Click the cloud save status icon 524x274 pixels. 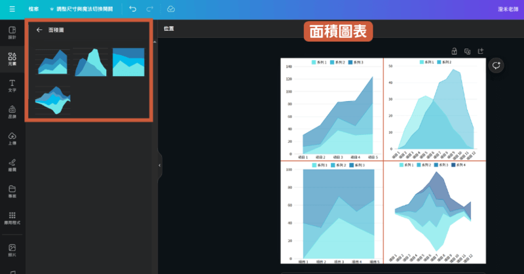pyautogui.click(x=170, y=9)
